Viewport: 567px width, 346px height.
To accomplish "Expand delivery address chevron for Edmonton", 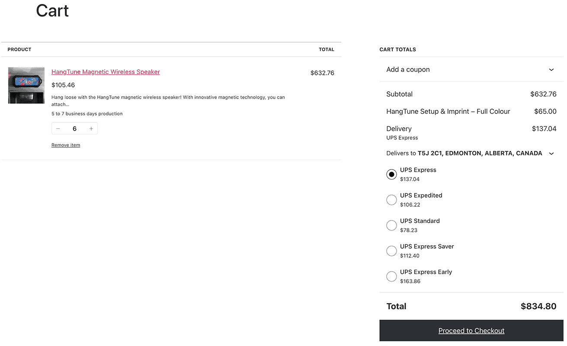I will click(x=551, y=154).
